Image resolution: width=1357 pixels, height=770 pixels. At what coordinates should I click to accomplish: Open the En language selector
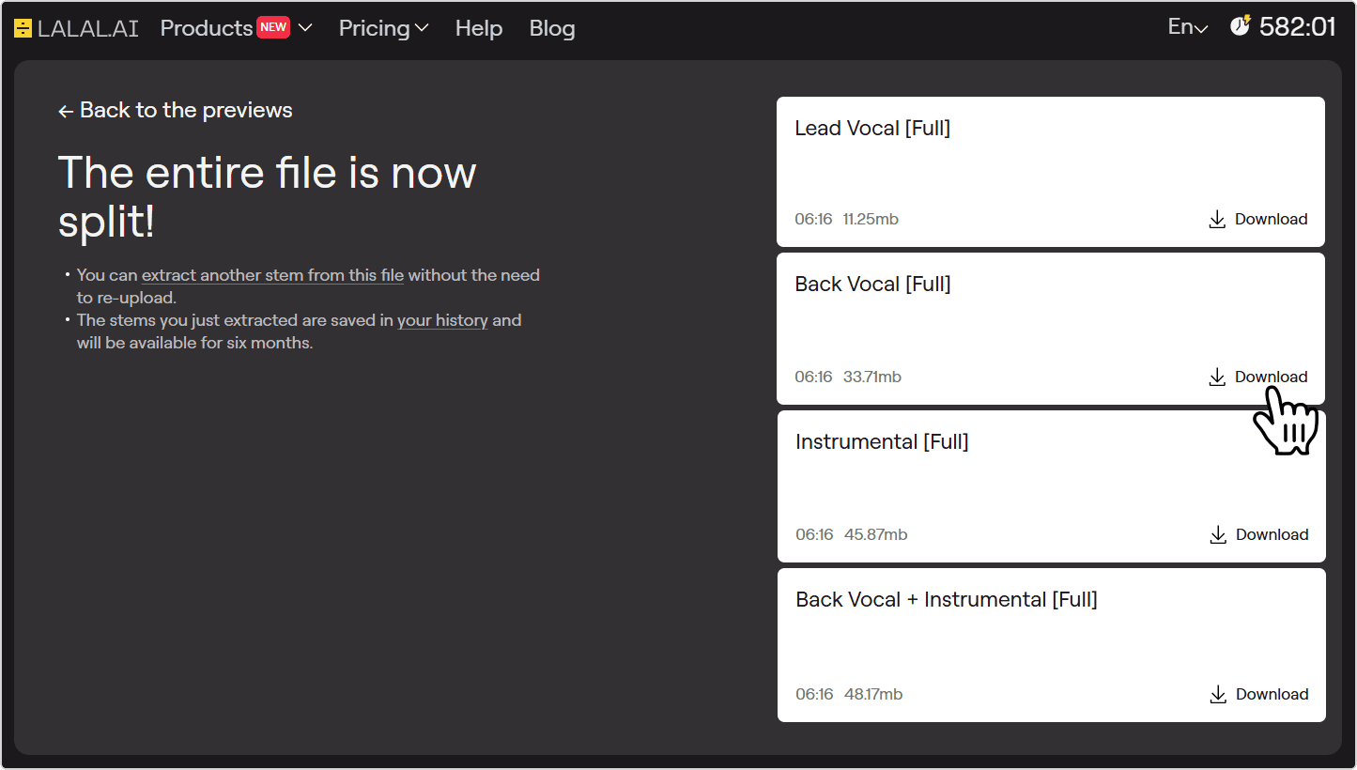[x=1187, y=27]
